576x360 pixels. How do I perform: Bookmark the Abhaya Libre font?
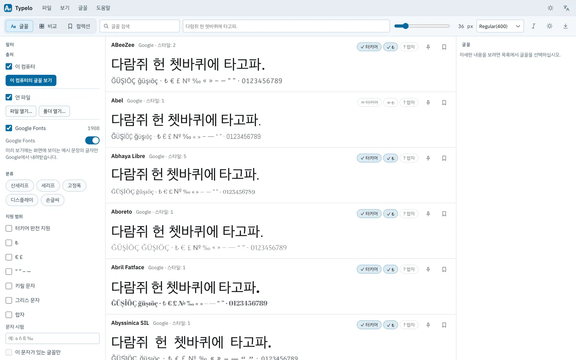tap(444, 158)
